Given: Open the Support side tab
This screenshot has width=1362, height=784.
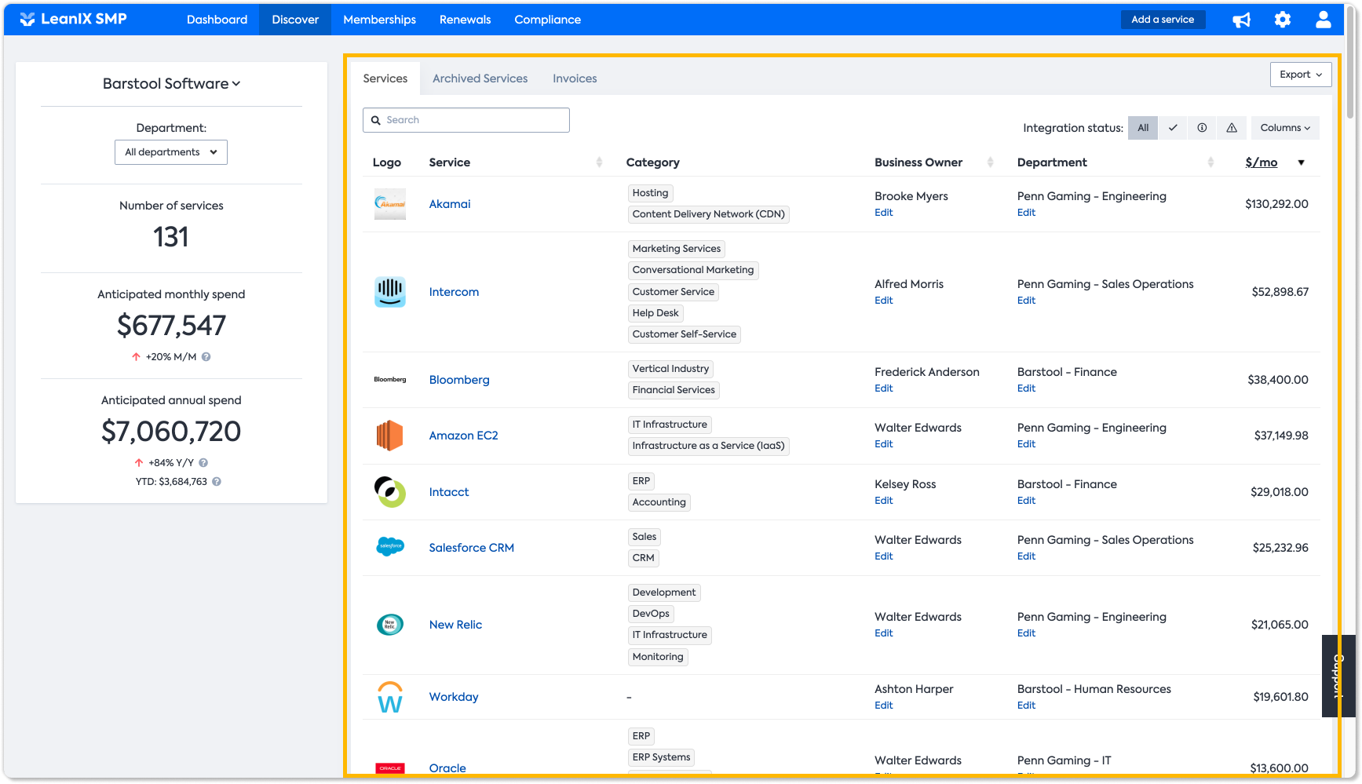Looking at the screenshot, I should click(1339, 676).
